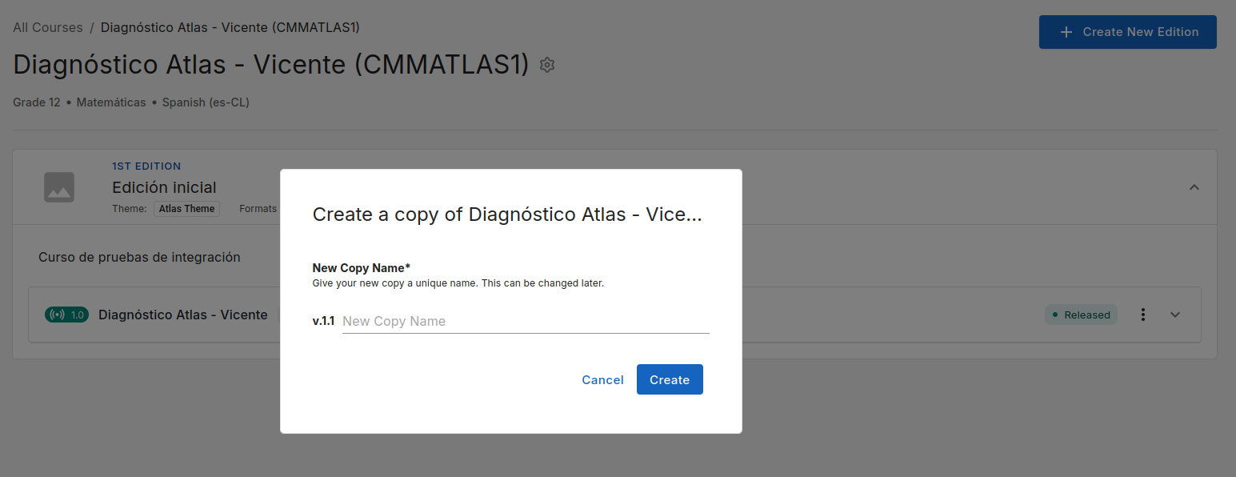Click the Released status chip
1236x477 pixels.
pyautogui.click(x=1081, y=315)
